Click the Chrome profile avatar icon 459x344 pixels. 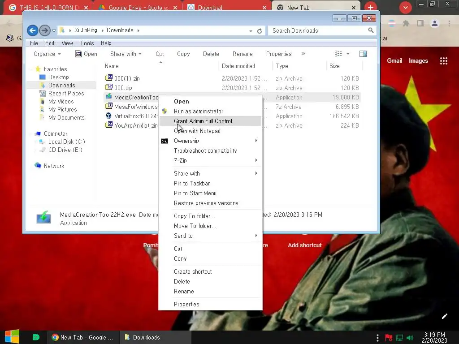click(x=435, y=23)
